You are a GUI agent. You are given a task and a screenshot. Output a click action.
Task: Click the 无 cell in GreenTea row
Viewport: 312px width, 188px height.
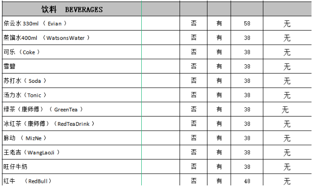(x=287, y=109)
